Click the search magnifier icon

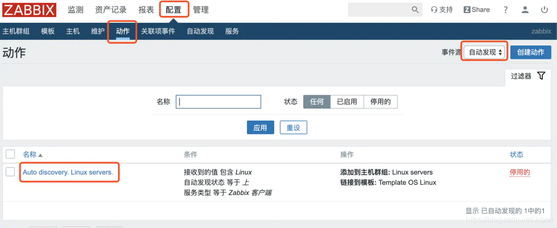pyautogui.click(x=415, y=10)
